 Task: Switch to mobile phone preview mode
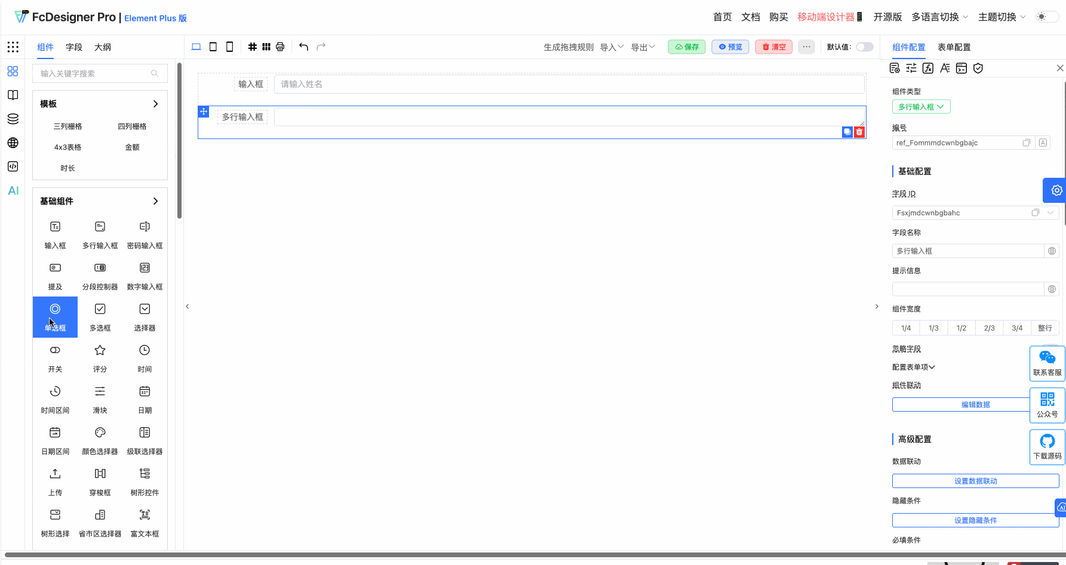click(229, 46)
